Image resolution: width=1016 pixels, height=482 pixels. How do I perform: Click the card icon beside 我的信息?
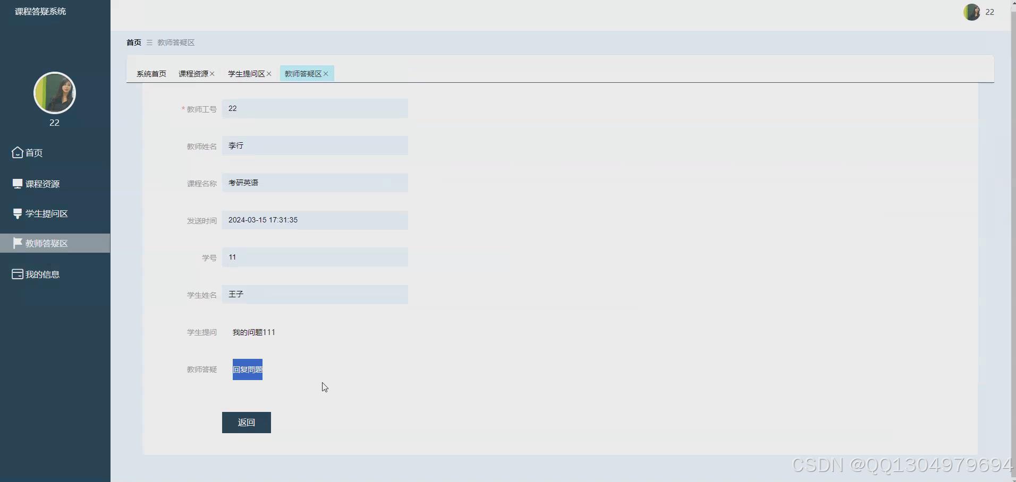(18, 274)
